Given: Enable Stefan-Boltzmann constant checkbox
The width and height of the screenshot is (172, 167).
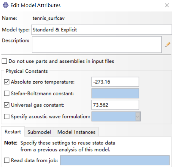Looking at the screenshot, I should pos(7,93).
